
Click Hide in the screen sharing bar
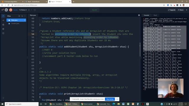117,99
